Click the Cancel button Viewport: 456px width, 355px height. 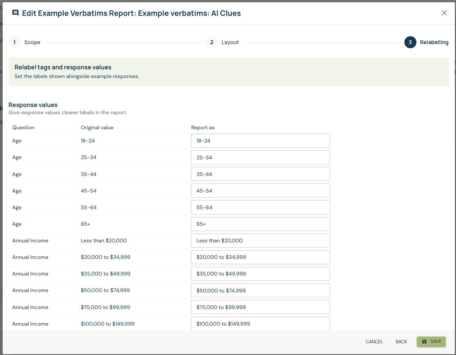(374, 342)
